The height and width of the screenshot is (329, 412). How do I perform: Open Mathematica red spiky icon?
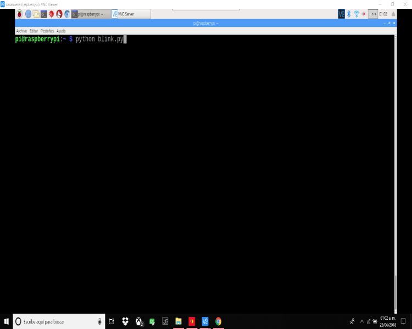(x=52, y=14)
